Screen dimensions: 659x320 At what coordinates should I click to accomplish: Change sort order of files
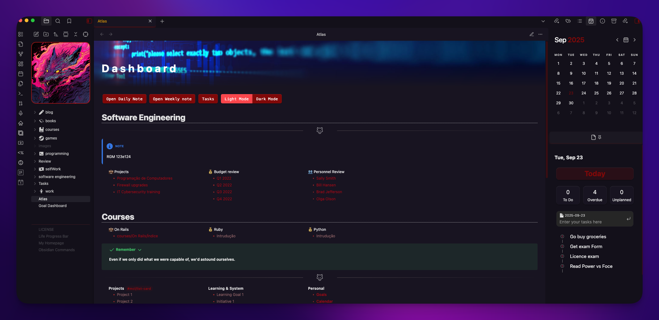(x=56, y=34)
